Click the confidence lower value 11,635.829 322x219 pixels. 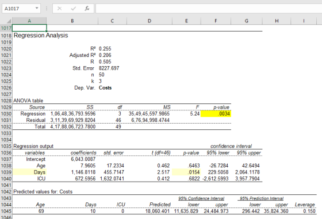(186, 211)
